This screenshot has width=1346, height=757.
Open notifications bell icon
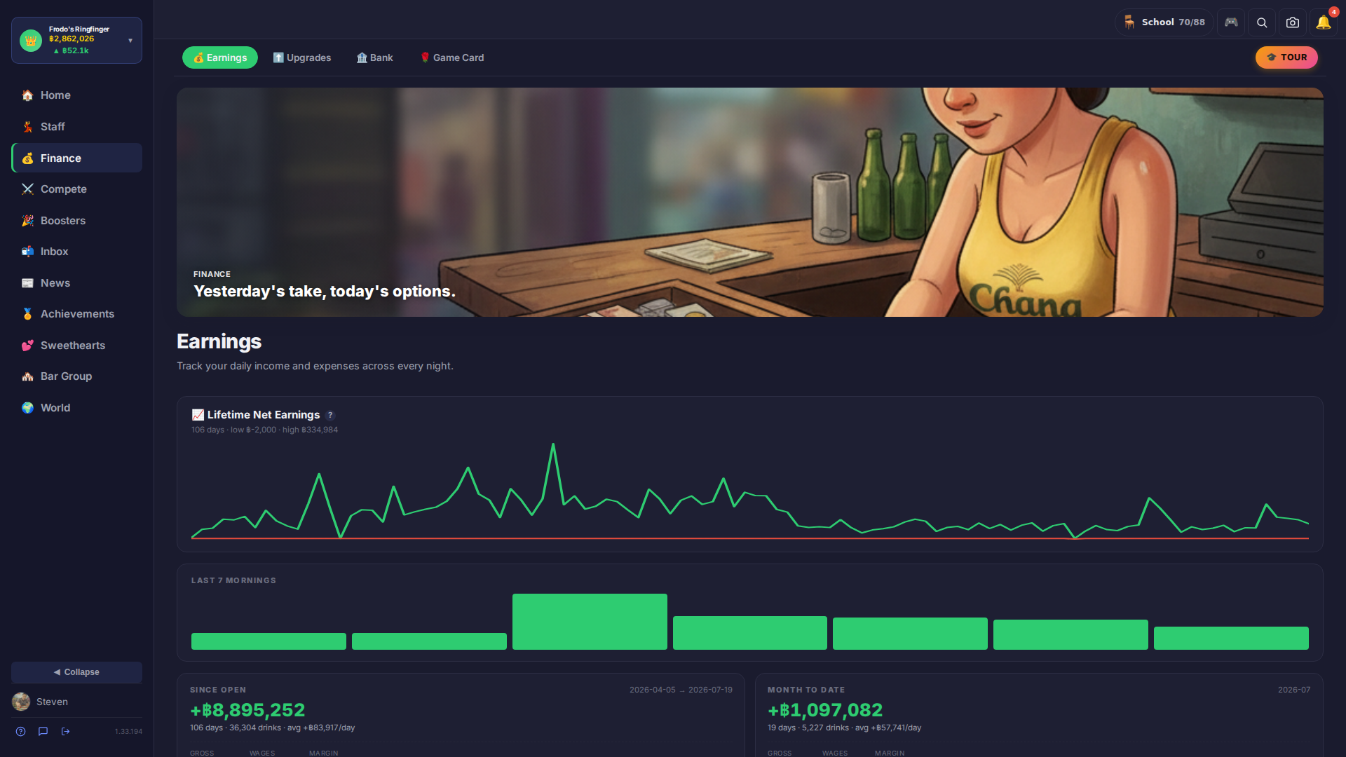click(1324, 22)
